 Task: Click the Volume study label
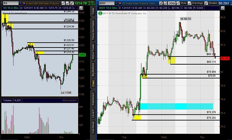[x=7, y=100]
